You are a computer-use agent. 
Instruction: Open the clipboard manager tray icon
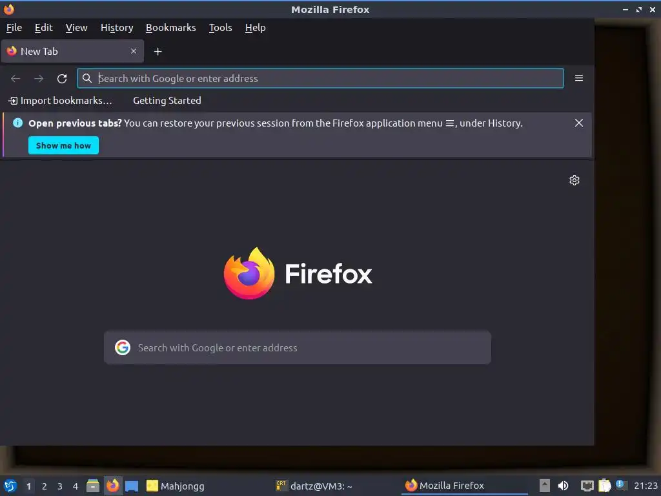[x=604, y=486]
